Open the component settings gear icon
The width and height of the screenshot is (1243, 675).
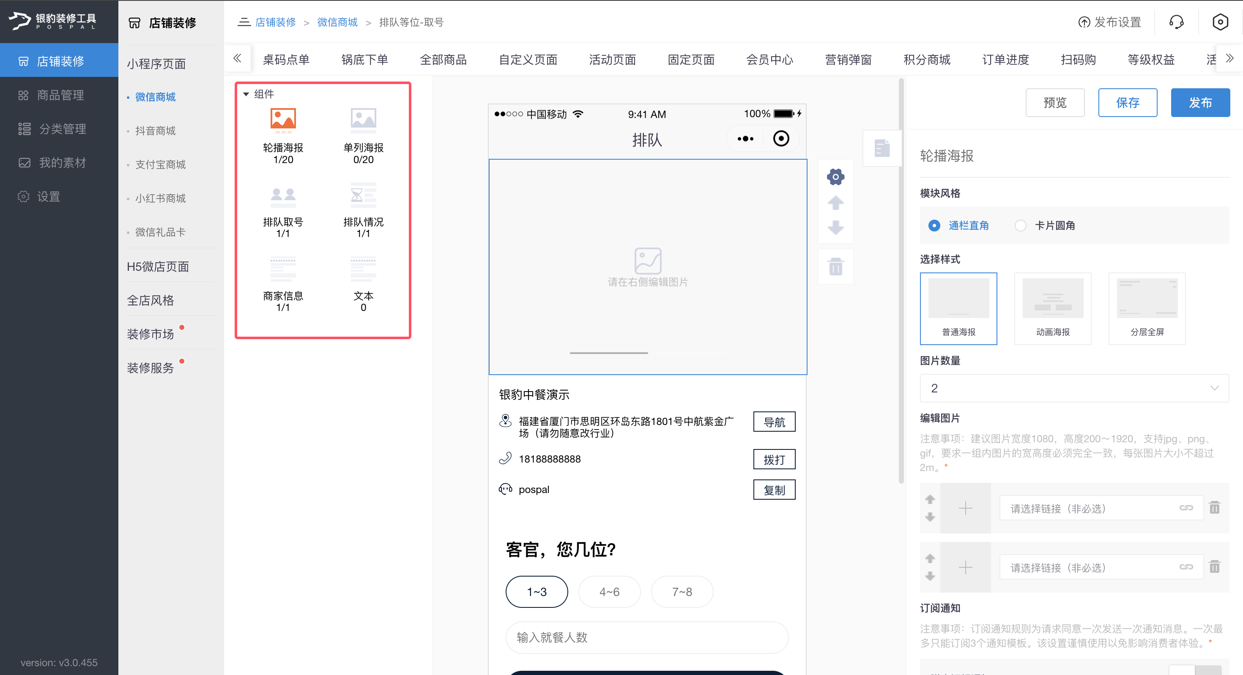click(835, 177)
